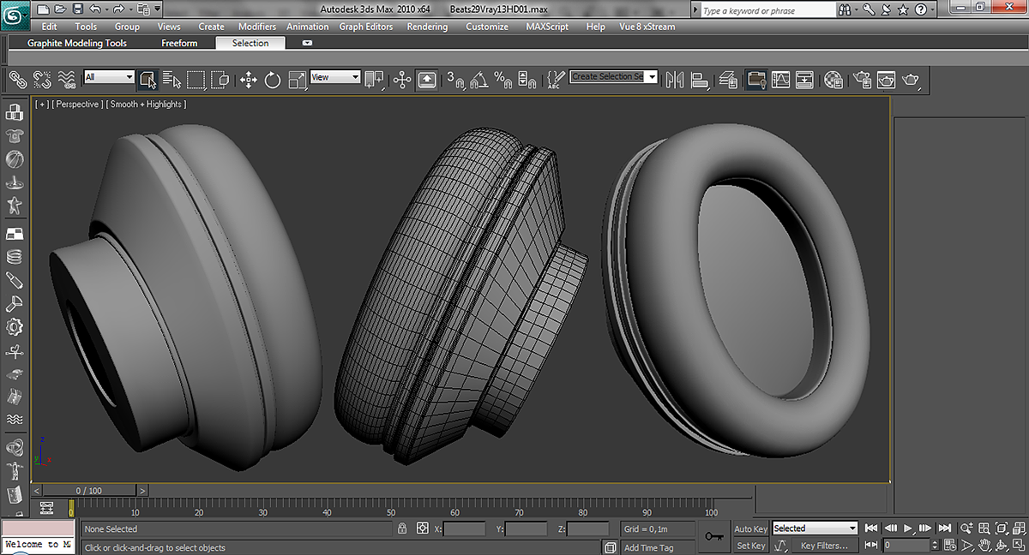This screenshot has width=1029, height=555.
Task: Click the Key Filters... button
Action: coord(823,546)
